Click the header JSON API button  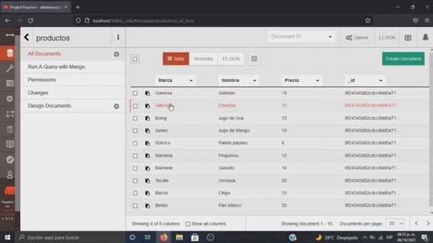(x=387, y=38)
